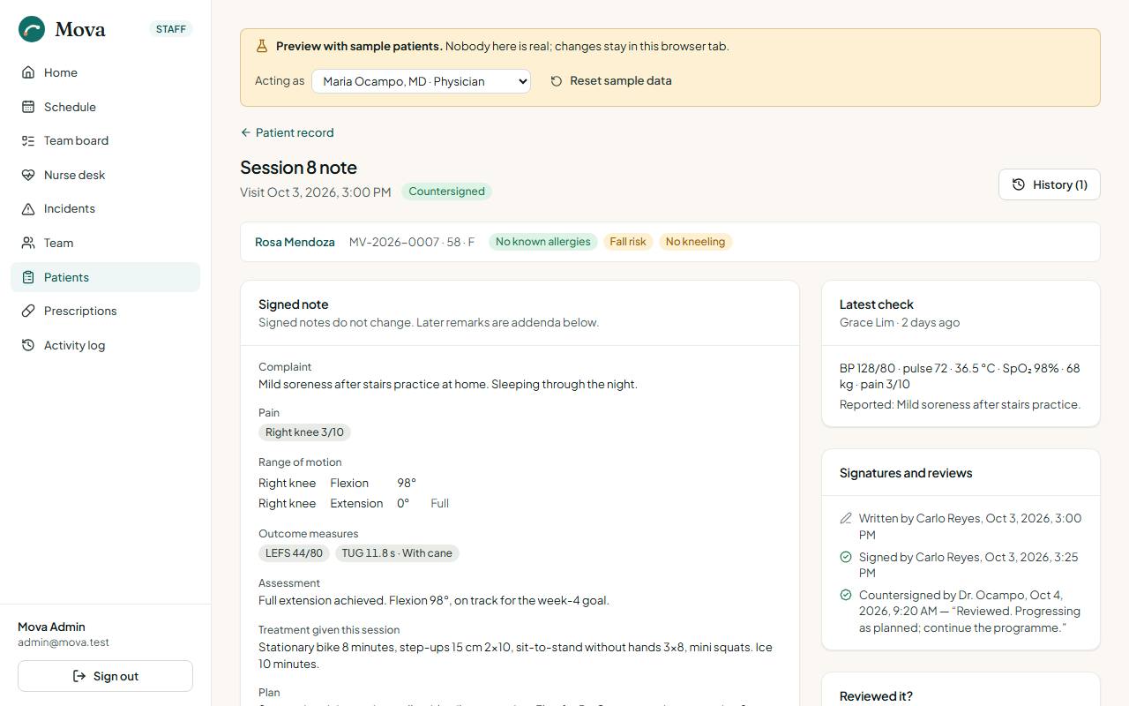Screen dimensions: 1129x706
Task: Open the Schedule page
Action: point(105,107)
